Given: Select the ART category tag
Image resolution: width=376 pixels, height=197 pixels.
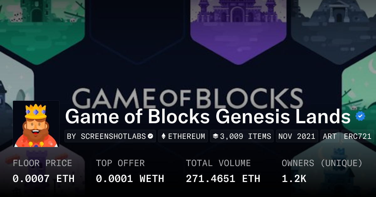Looking at the screenshot, I should pyautogui.click(x=330, y=136).
